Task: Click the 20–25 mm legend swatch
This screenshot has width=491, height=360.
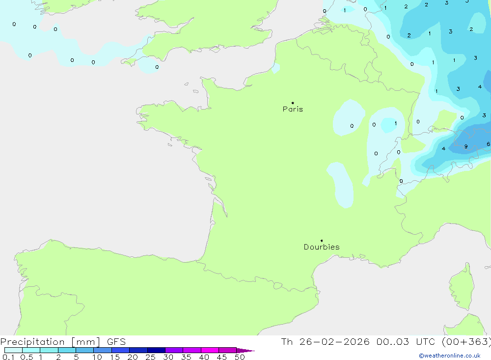Action: [138, 350]
